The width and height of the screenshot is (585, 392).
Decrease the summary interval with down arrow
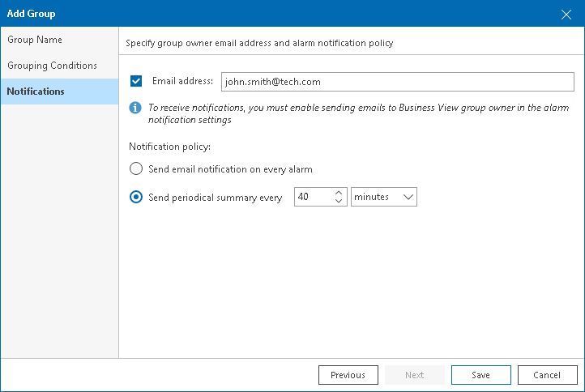pos(339,201)
